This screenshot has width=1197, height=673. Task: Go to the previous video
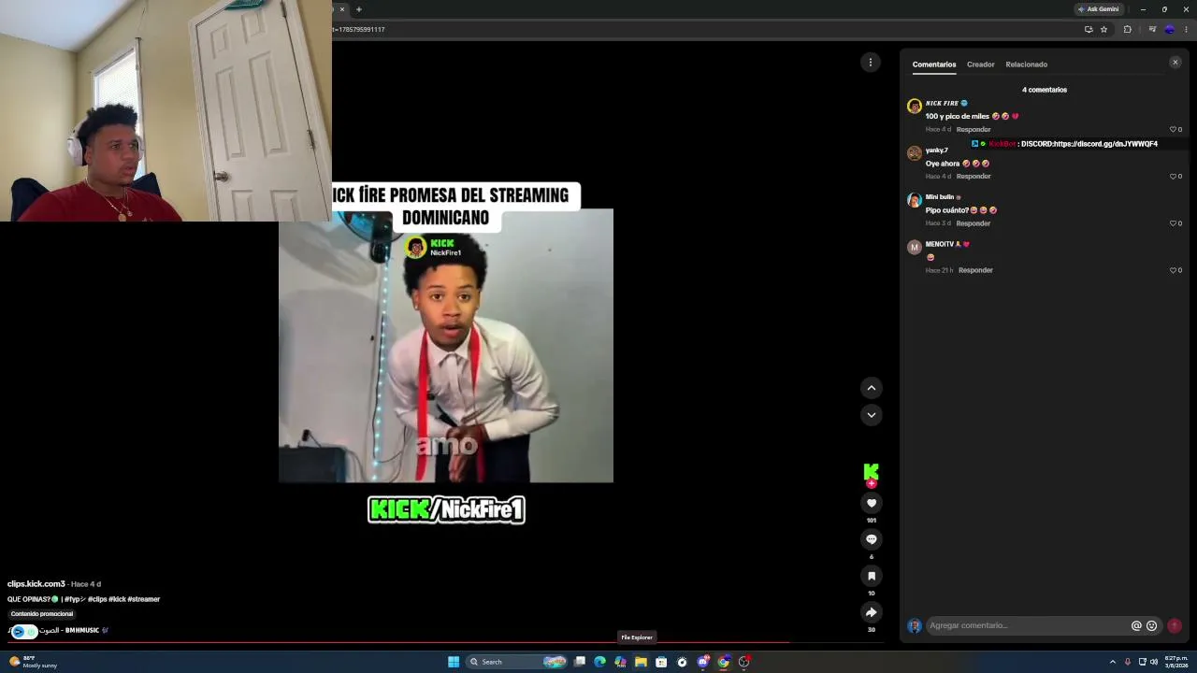coord(872,388)
